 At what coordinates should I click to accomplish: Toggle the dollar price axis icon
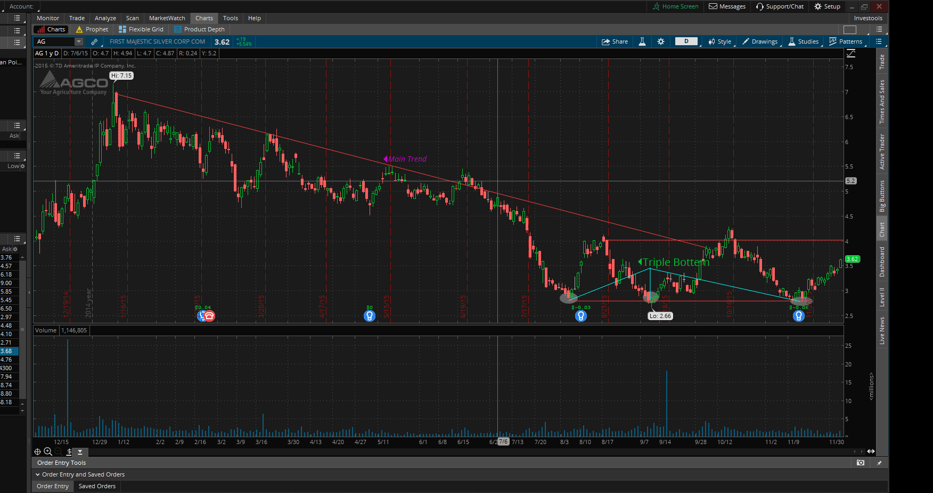coord(69,452)
